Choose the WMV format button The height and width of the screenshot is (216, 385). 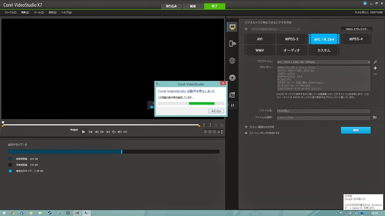click(x=259, y=51)
